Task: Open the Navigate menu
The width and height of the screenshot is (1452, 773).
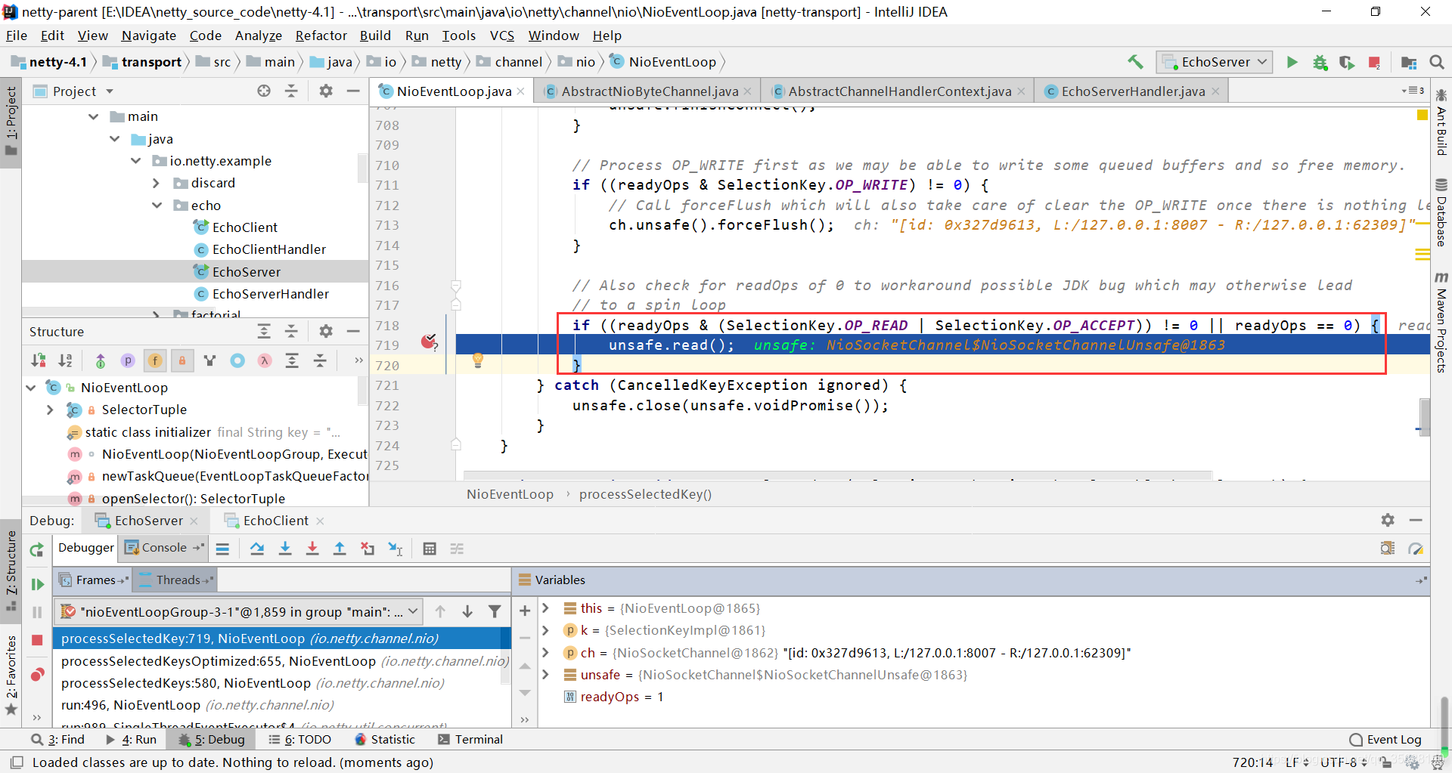Action: coord(148,36)
